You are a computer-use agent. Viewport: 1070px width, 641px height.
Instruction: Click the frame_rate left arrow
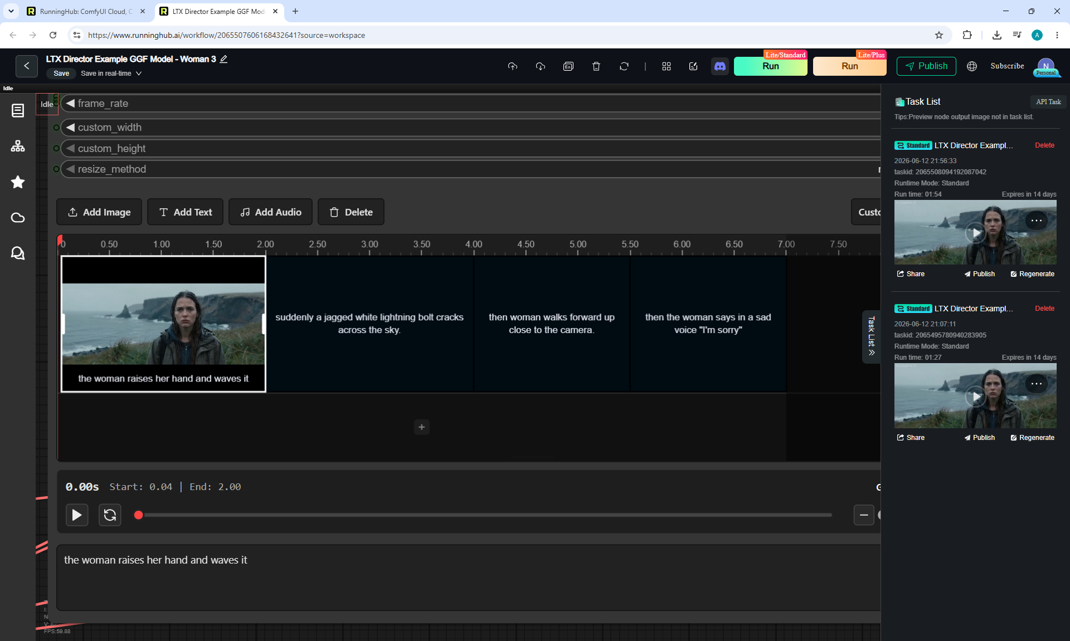[x=70, y=104]
